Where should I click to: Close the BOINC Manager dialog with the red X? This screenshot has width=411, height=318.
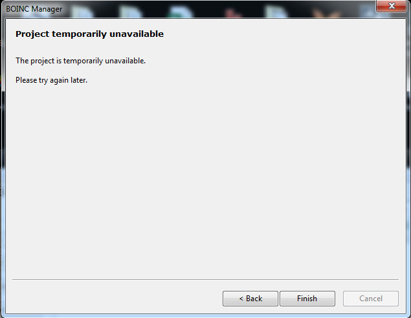(392, 6)
